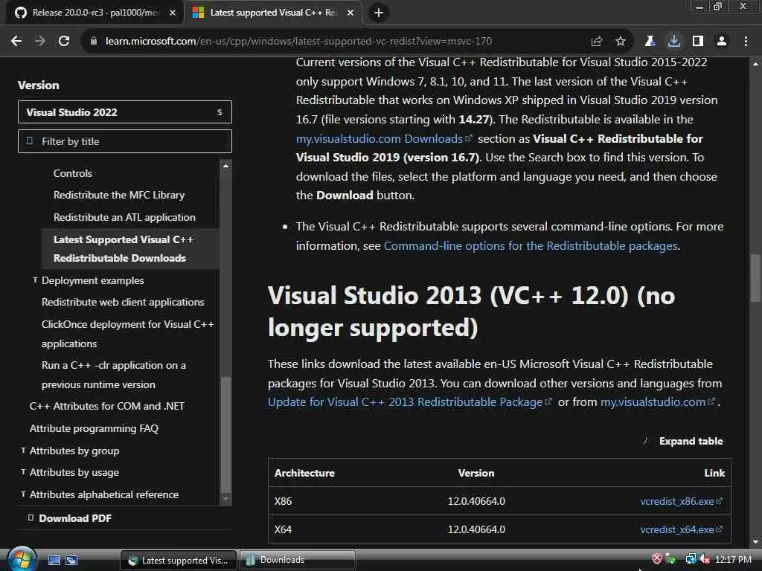The width and height of the screenshot is (762, 571).
Task: Open Command-line options for Redistributable packages link
Action: pyautogui.click(x=531, y=245)
